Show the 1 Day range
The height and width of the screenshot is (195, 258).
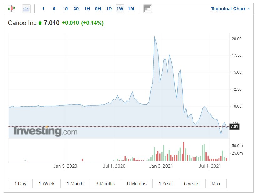20,183
